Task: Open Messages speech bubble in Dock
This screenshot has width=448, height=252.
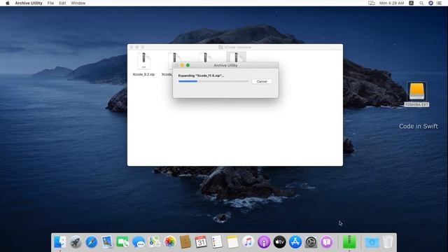Action: 139,242
